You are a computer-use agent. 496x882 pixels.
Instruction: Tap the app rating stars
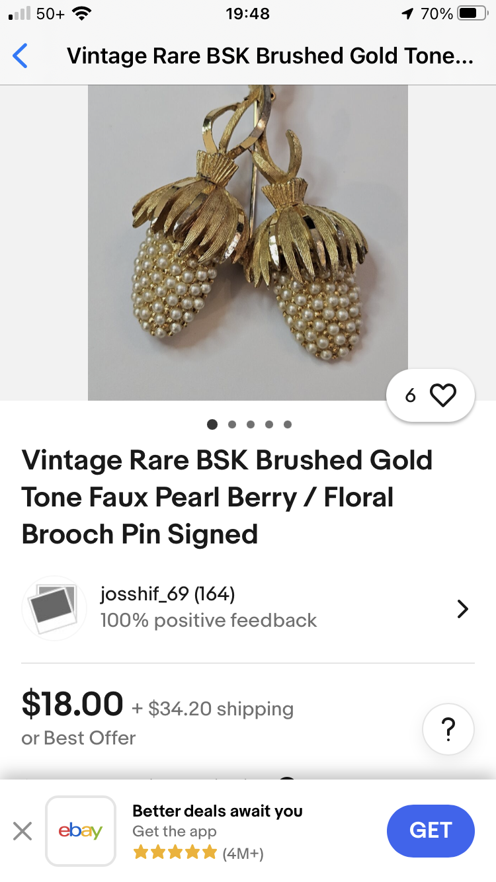(175, 853)
